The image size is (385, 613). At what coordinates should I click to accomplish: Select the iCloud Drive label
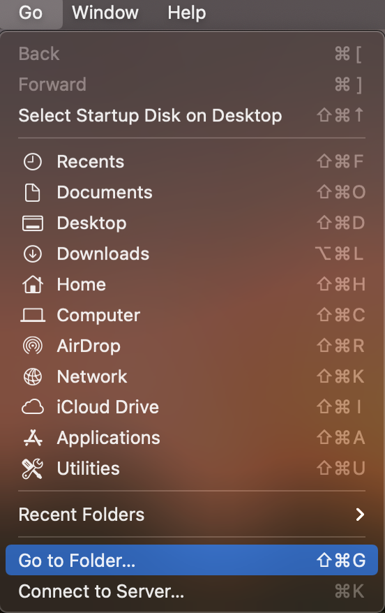[x=108, y=407]
